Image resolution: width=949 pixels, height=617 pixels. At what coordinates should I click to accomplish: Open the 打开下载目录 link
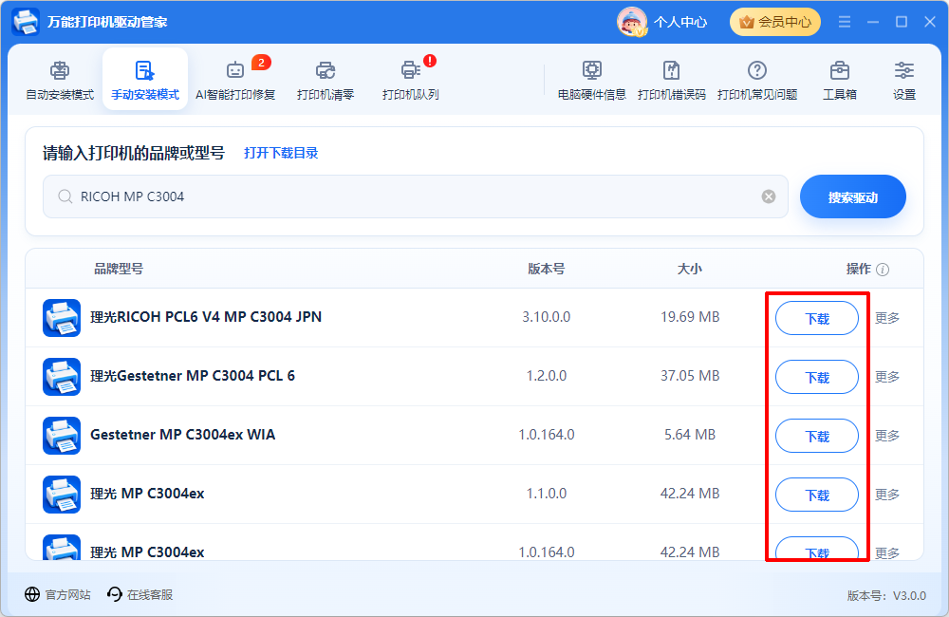(281, 153)
